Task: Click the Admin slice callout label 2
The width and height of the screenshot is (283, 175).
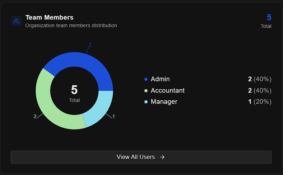Action: (x=90, y=45)
